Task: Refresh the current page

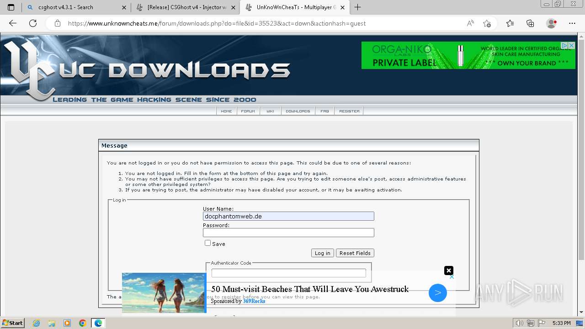Action: click(33, 23)
